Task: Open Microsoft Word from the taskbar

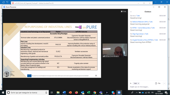Action: point(64,93)
